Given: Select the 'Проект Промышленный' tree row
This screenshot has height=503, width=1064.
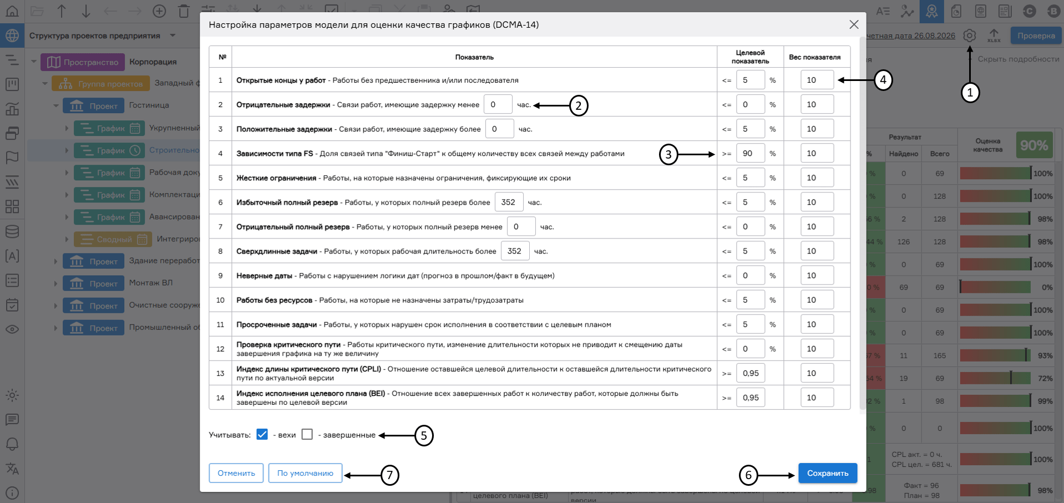Looking at the screenshot, I should point(114,328).
